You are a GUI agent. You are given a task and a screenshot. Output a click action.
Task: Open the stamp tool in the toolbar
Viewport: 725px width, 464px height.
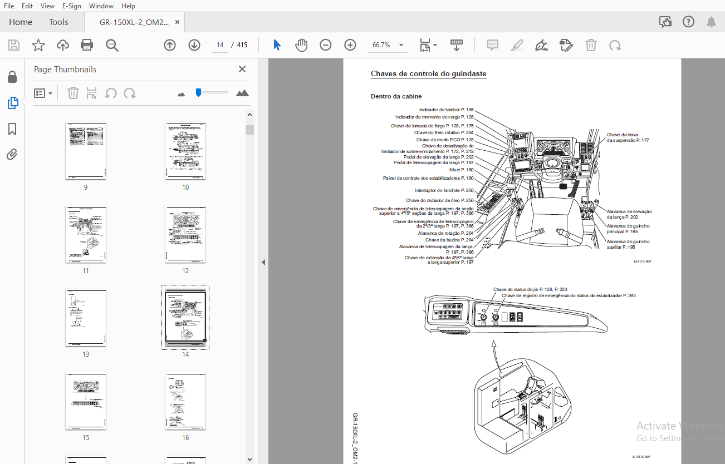point(566,45)
